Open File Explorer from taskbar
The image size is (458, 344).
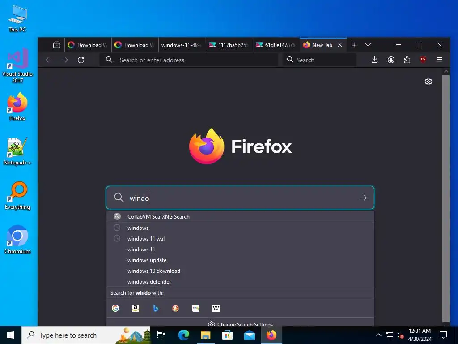(205, 335)
